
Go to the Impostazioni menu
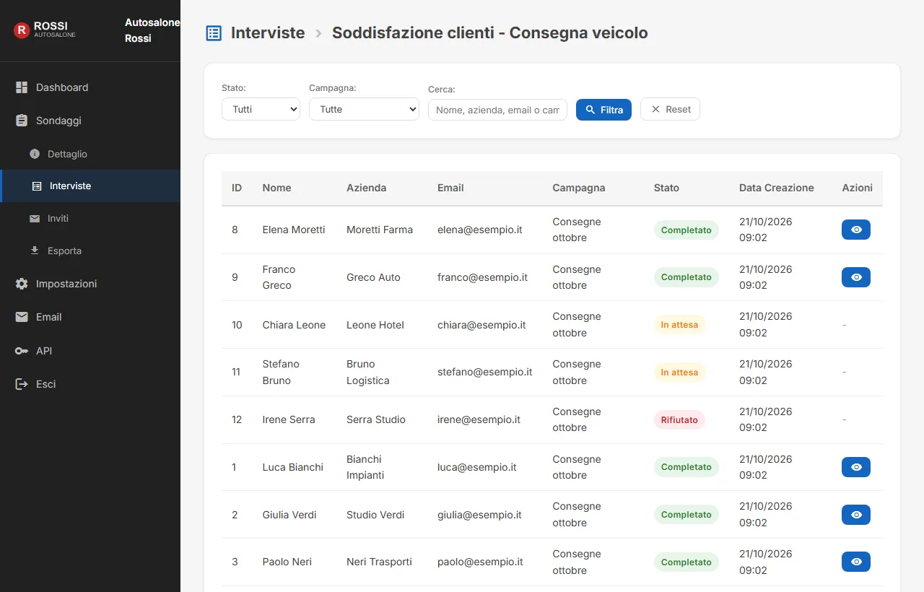click(x=90, y=284)
